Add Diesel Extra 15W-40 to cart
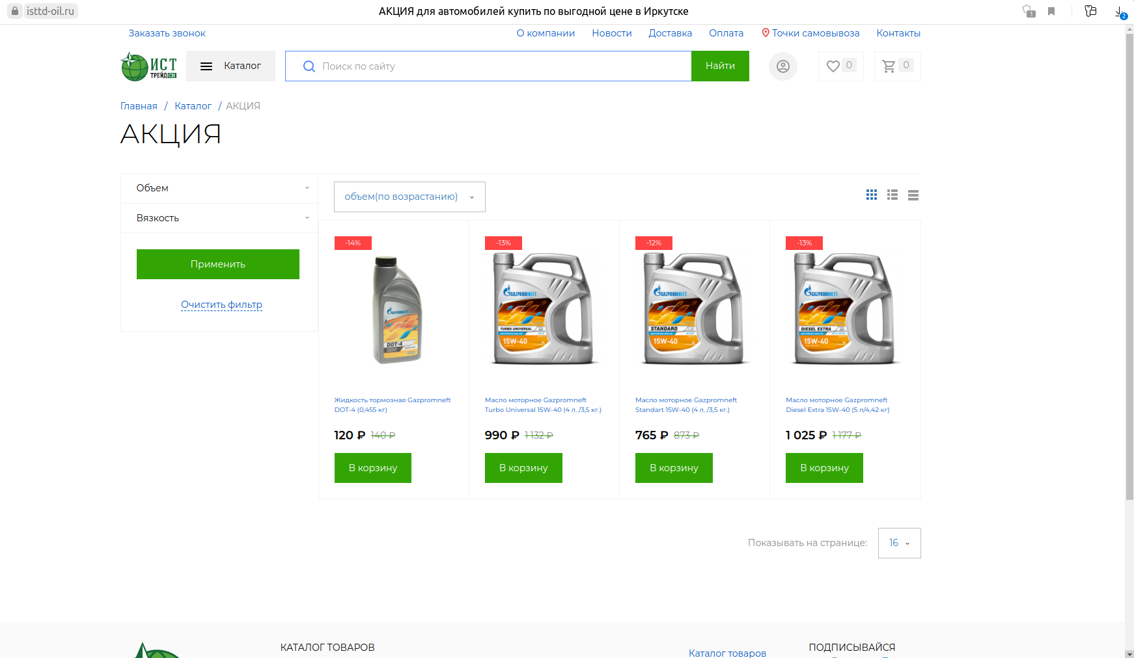1134x658 pixels. tap(824, 468)
